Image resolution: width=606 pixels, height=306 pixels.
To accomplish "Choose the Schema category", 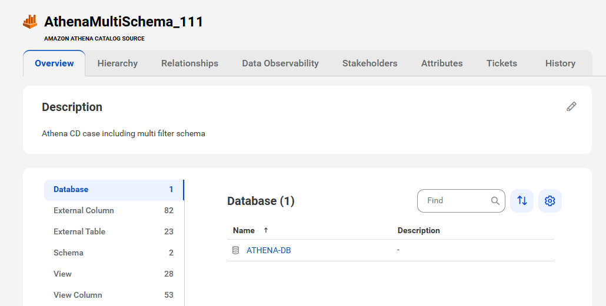I will pos(114,253).
